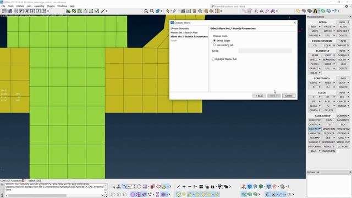352x198 pixels.
Task: Click the feature-angle curve icon in bottom toolbar
Action: click(124, 186)
